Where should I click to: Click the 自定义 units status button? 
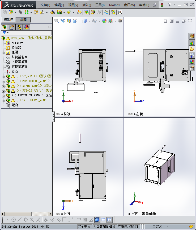[x=157, y=227]
